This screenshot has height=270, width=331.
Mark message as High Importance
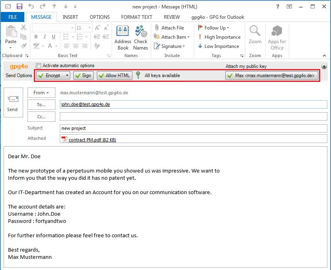(219, 37)
